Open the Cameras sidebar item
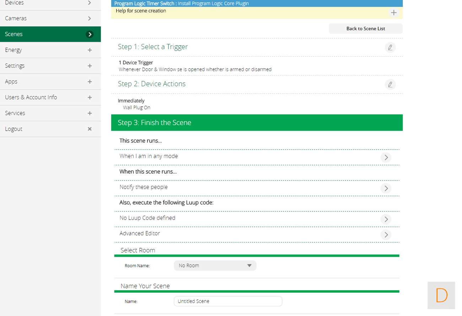The image size is (462, 316). click(50, 18)
